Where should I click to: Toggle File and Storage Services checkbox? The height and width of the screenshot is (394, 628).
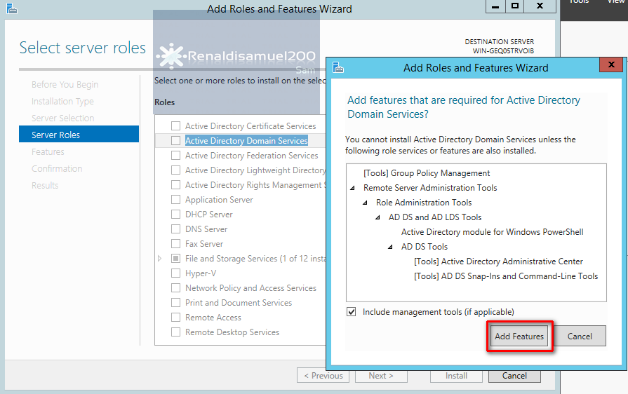click(175, 259)
